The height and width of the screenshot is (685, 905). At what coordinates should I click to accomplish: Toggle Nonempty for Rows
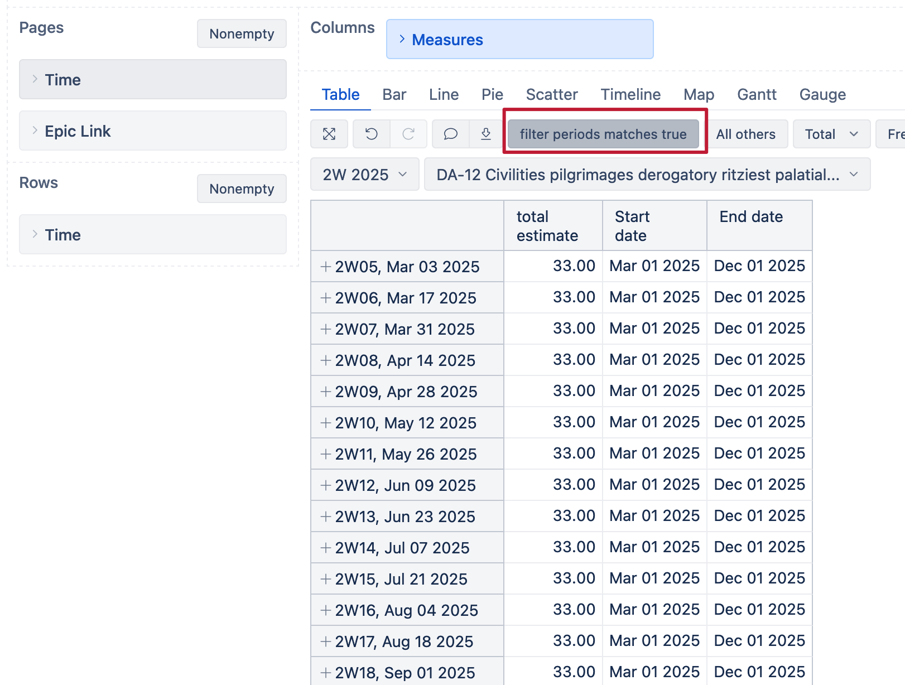(242, 189)
